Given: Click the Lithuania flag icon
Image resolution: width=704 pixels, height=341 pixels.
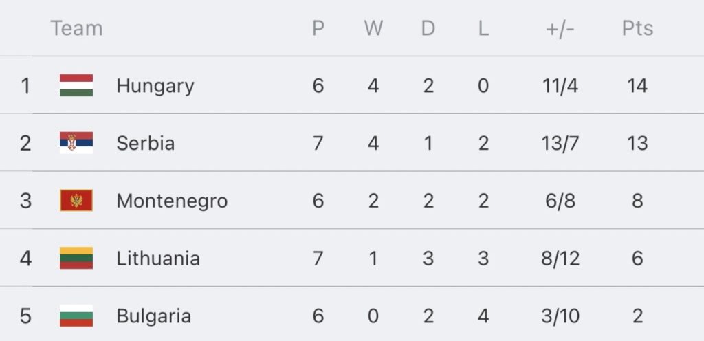Looking at the screenshot, I should click(76, 258).
